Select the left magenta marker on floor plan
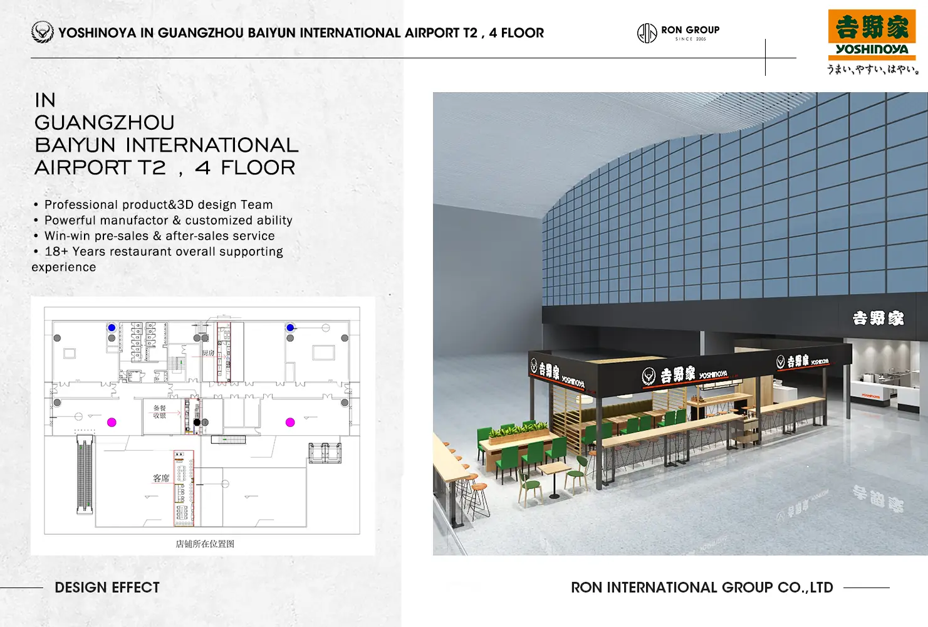 112,423
